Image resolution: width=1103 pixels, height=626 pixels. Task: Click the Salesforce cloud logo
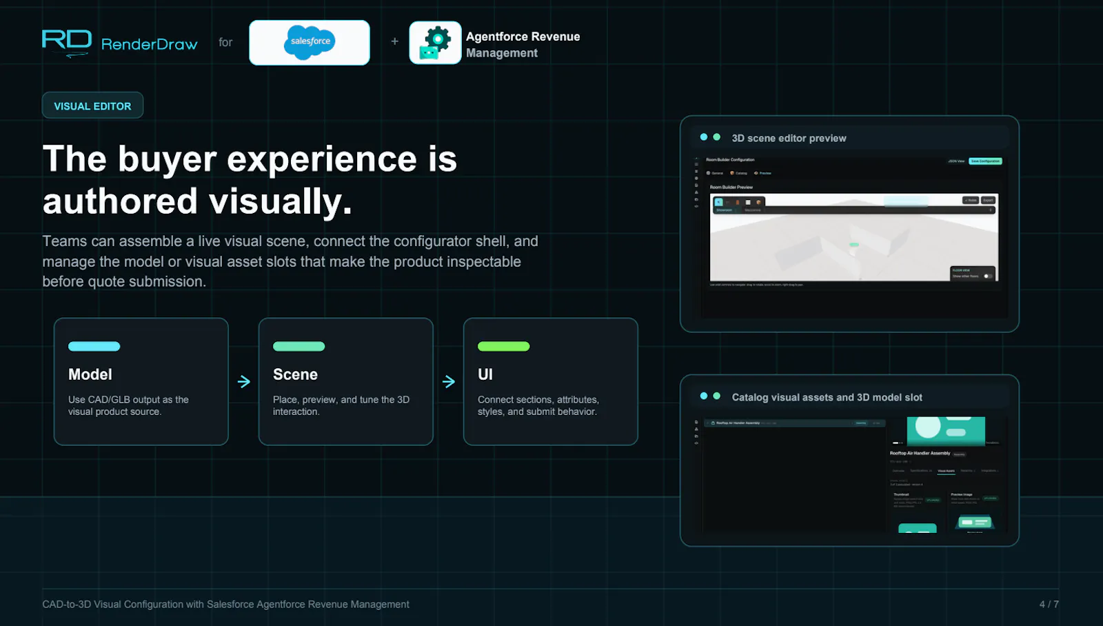(x=310, y=42)
